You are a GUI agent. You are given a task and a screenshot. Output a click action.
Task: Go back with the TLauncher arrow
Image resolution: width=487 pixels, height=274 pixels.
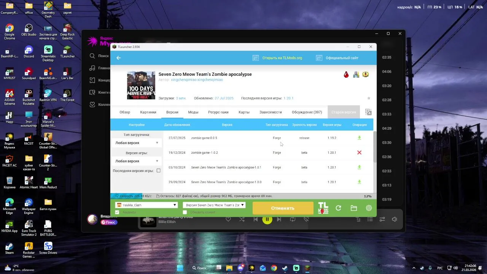(x=118, y=58)
